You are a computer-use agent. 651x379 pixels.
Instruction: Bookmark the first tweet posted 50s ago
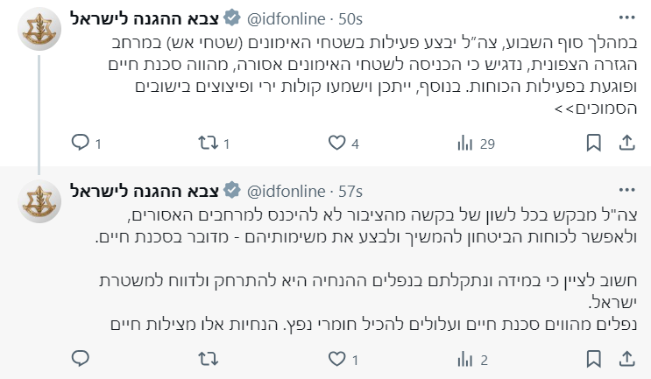point(594,143)
